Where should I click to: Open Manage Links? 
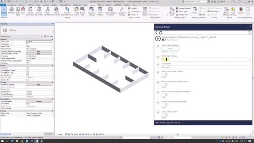[172, 11]
